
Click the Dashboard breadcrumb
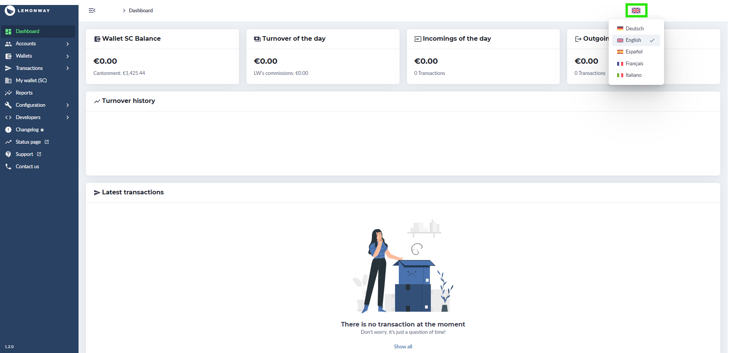click(x=141, y=11)
